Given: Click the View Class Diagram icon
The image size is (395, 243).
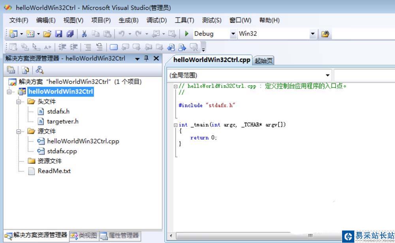Looking at the screenshot, I should click(x=39, y=70).
